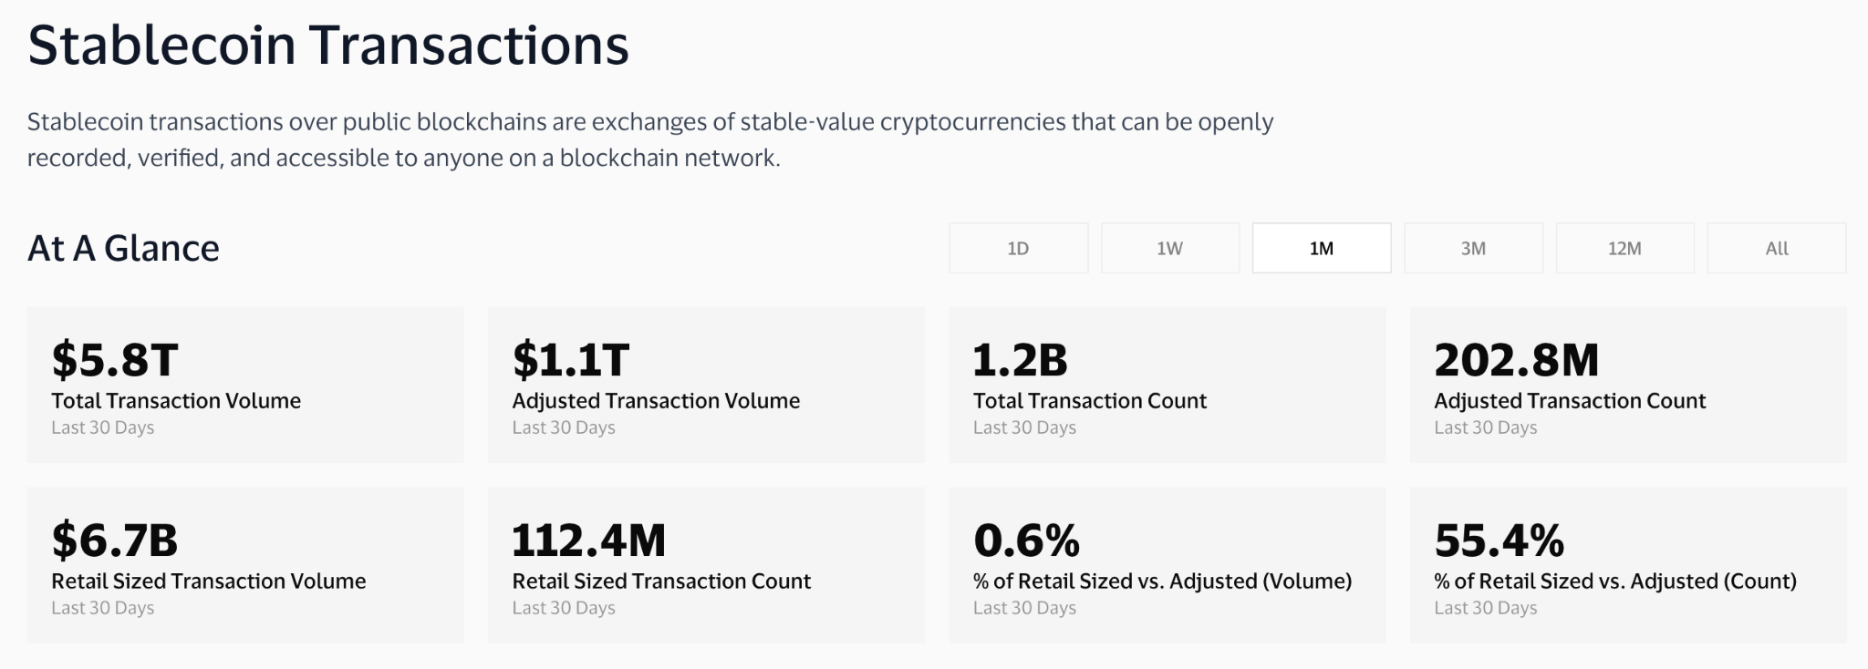Image resolution: width=1868 pixels, height=669 pixels.
Task: Open the Retail Sized Transaction Volume card
Action: pyautogui.click(x=246, y=563)
